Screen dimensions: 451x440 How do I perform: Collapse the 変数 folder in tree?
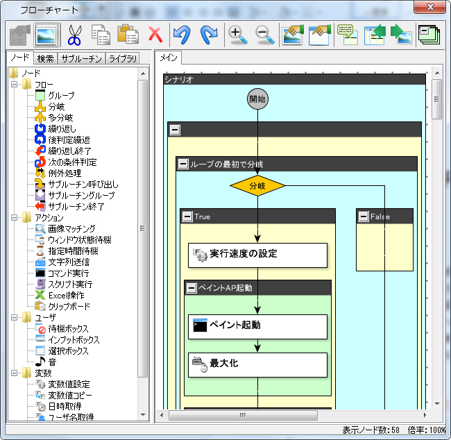tap(14, 373)
